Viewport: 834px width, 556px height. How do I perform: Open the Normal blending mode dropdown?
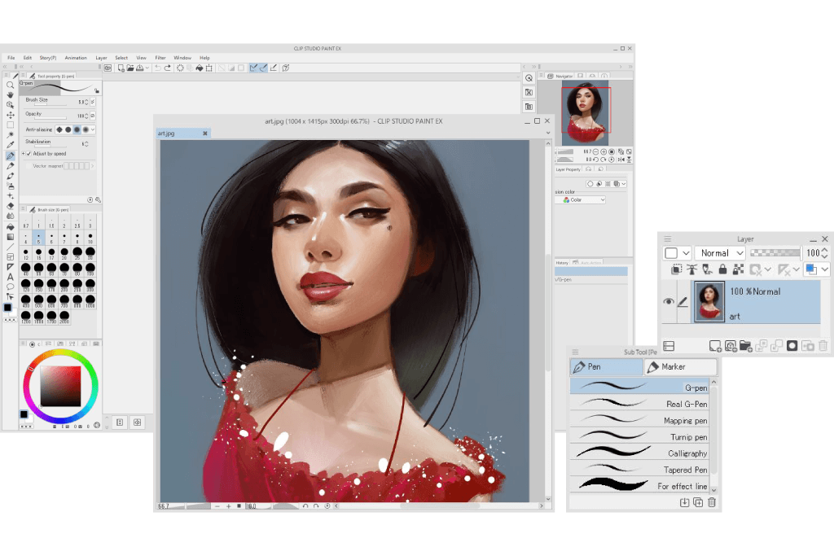click(720, 253)
